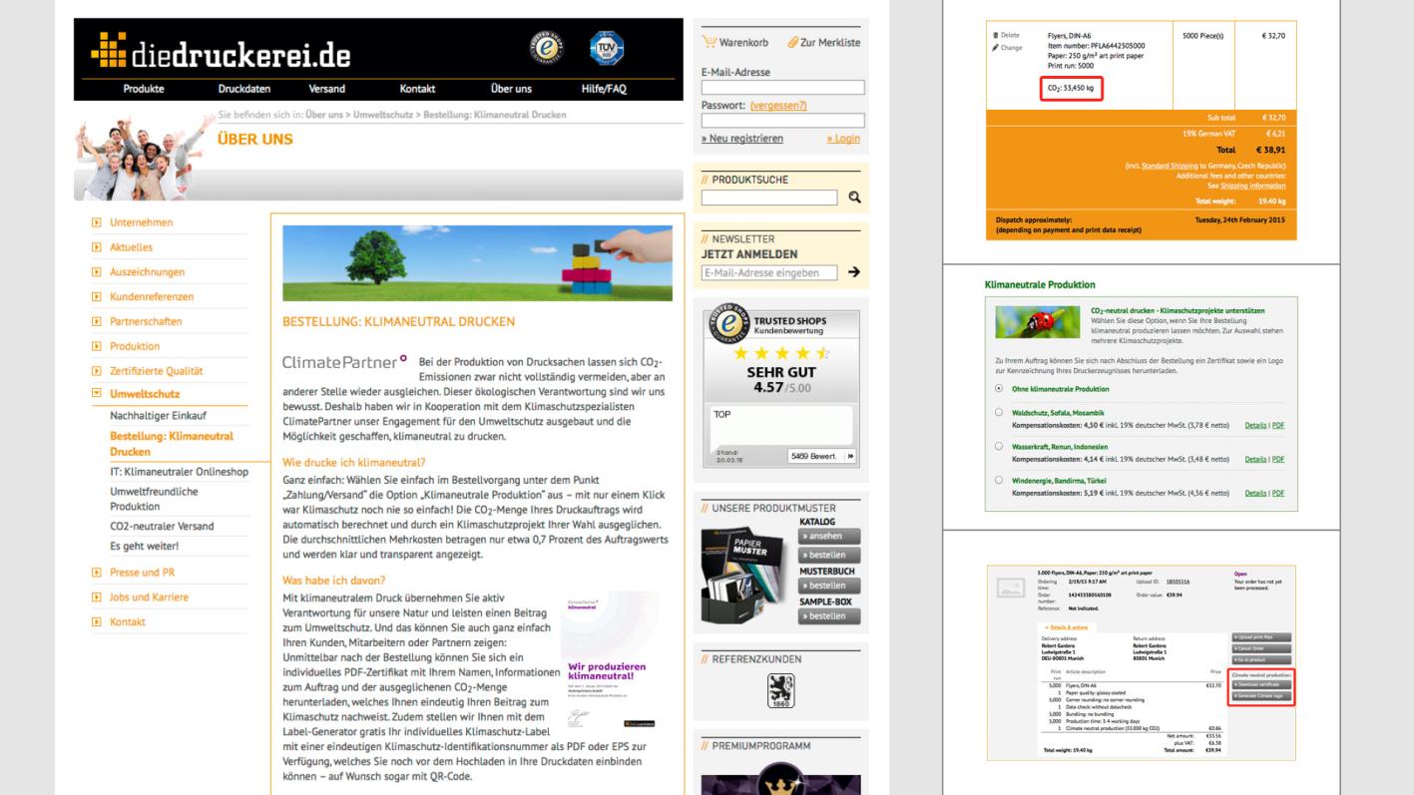The image size is (1414, 795).
Task: Focus the newsletter E-Mail-Adresse eingeben field
Action: (767, 272)
